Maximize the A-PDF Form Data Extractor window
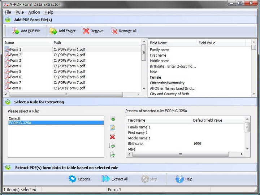This screenshot has width=260, height=195. [240, 3]
